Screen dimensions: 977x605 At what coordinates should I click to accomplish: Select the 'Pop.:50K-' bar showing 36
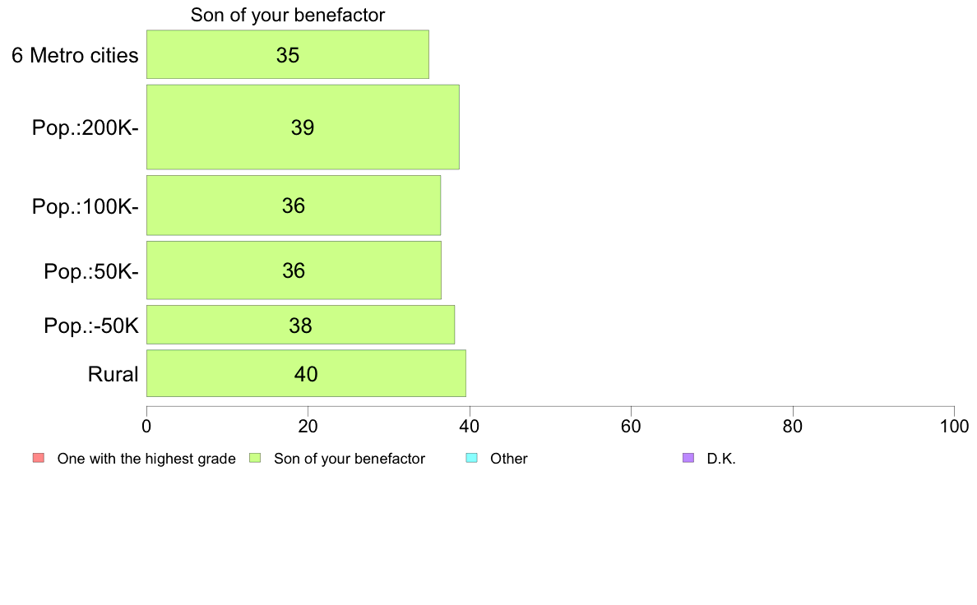tap(294, 270)
